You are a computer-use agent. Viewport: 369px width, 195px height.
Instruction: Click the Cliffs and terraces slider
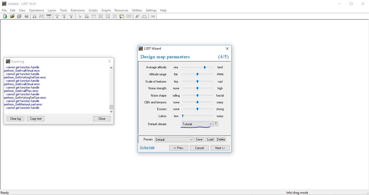(197, 102)
